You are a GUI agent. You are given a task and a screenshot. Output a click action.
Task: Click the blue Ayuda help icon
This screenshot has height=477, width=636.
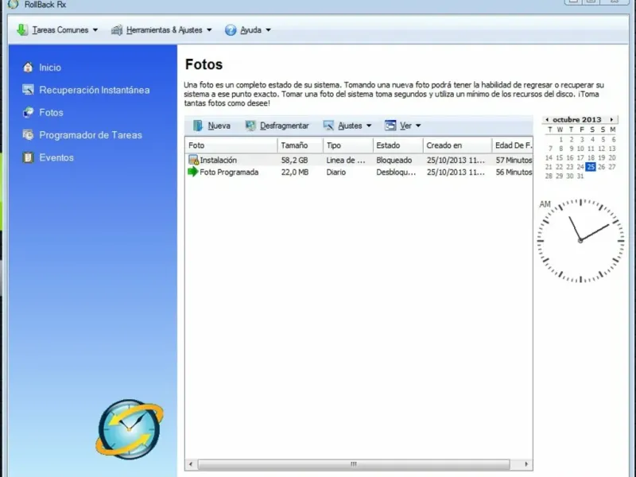coord(231,30)
